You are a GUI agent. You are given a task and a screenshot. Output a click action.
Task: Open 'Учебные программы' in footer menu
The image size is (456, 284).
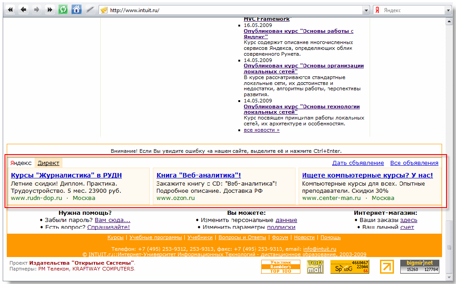(x=156, y=237)
